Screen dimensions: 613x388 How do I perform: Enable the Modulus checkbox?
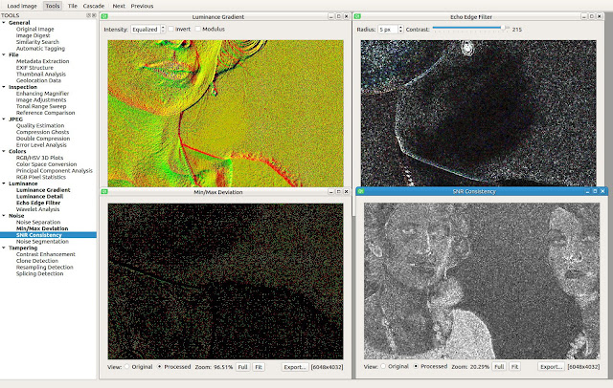198,29
